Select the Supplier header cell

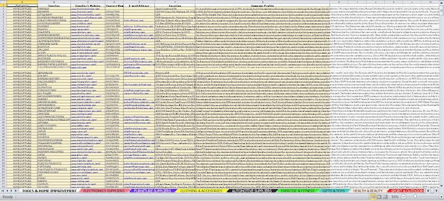tap(54, 6)
